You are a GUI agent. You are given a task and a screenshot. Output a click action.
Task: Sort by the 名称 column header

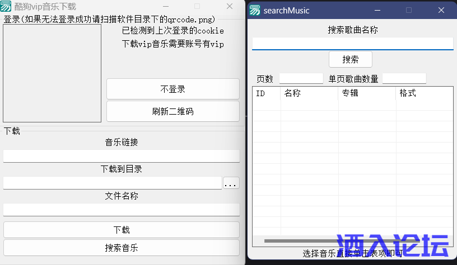(x=310, y=93)
